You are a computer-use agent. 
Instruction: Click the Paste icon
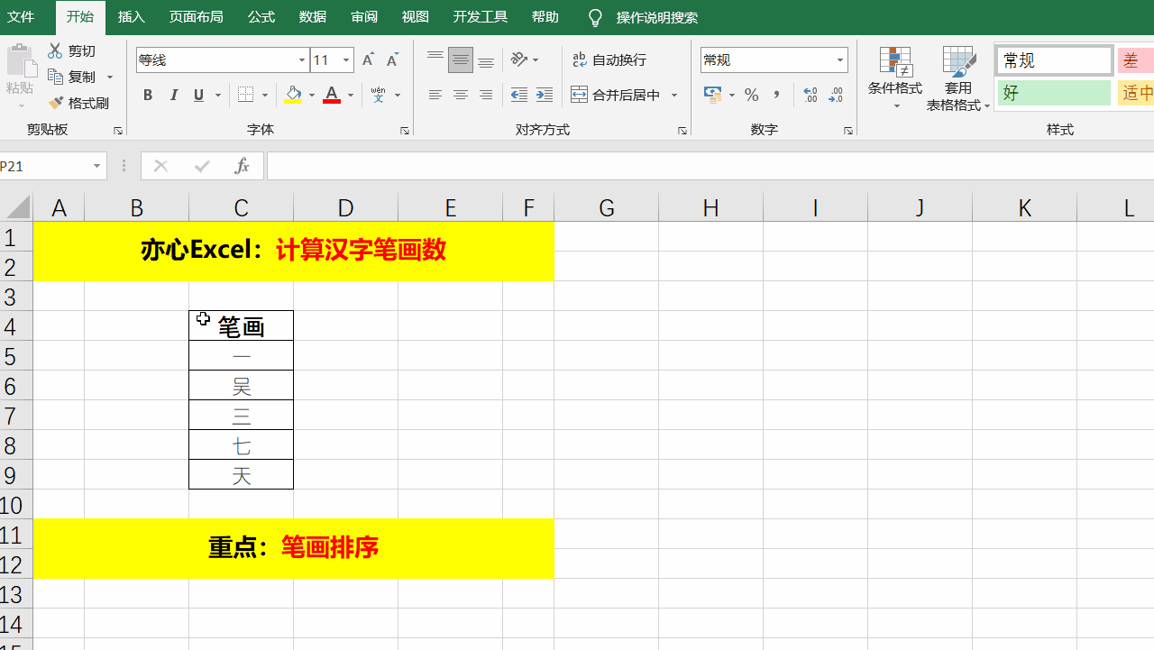click(20, 61)
